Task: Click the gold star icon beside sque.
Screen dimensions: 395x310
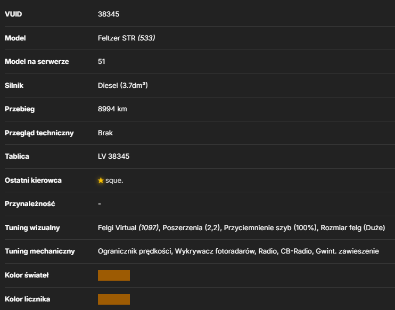Action: pyautogui.click(x=101, y=181)
